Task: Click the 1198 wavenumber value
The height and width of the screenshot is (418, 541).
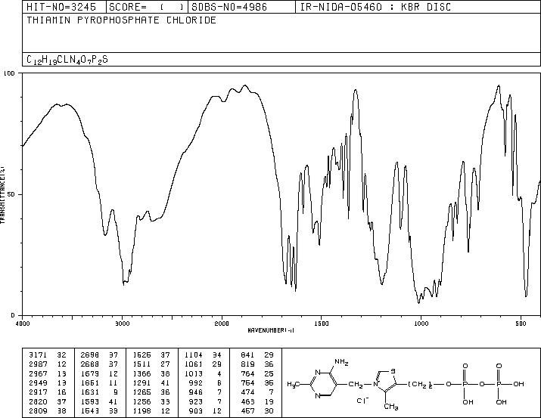Action: coord(142,410)
